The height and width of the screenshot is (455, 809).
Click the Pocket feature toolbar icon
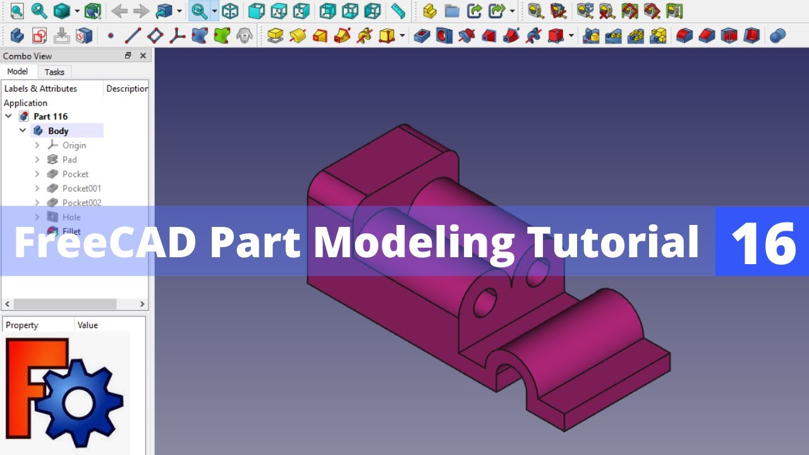click(422, 35)
